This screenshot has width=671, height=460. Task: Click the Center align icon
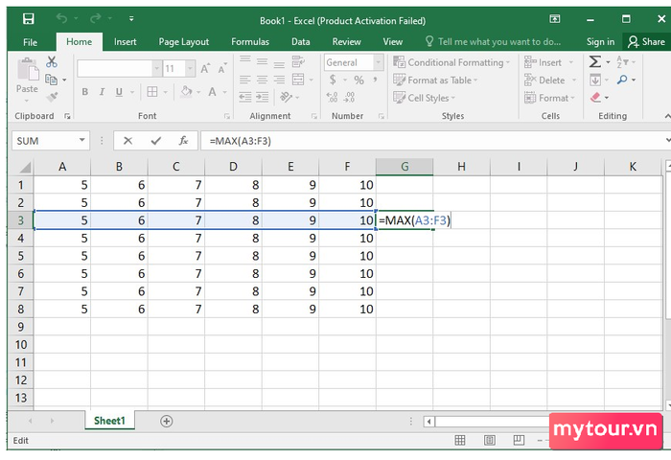click(262, 80)
